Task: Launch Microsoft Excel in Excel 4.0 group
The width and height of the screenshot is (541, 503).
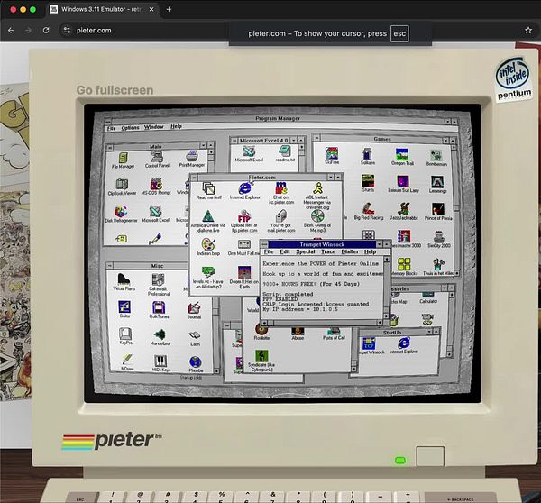Action: pyautogui.click(x=249, y=154)
